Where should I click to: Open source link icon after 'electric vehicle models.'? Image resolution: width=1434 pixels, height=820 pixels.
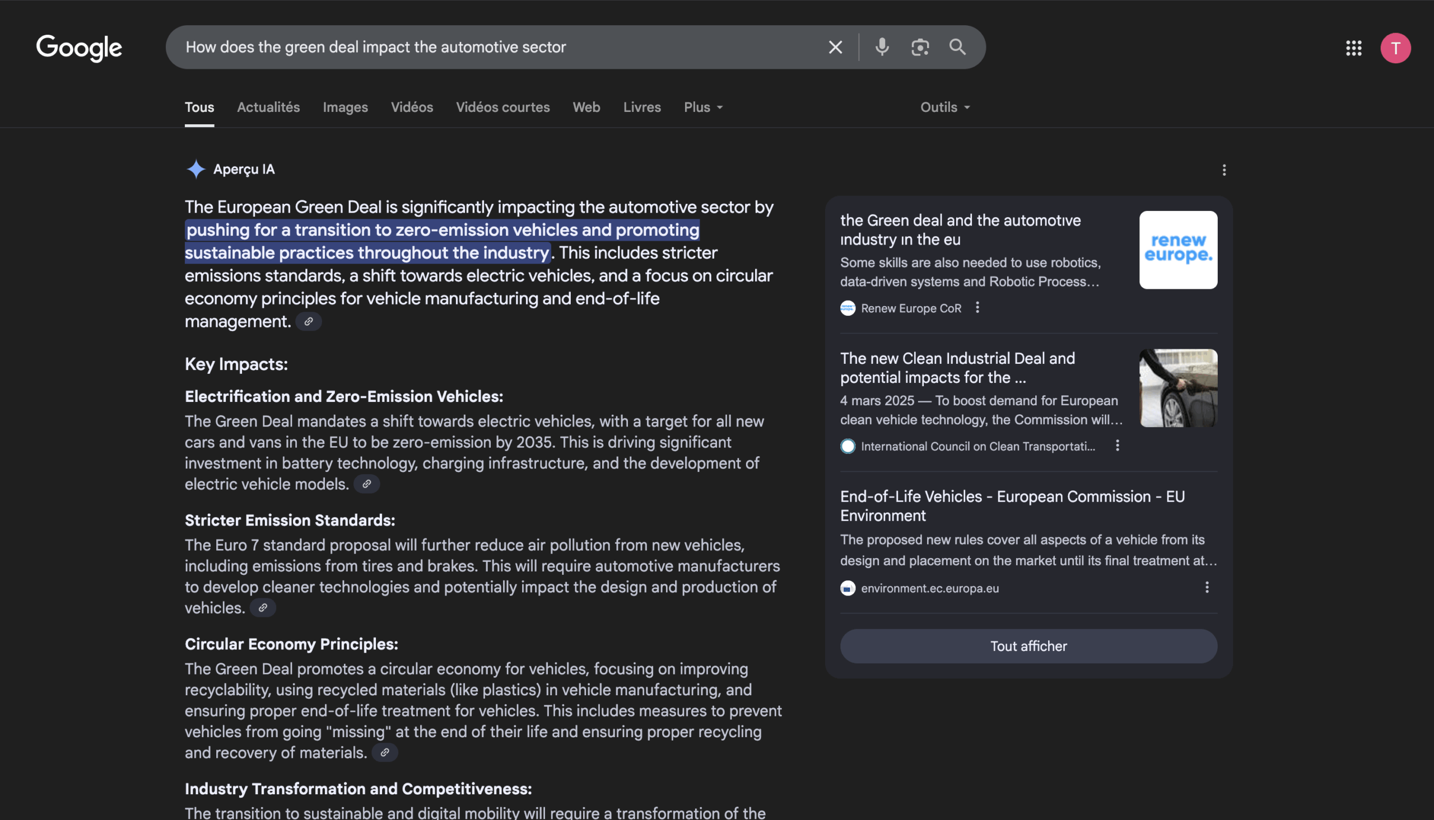(x=366, y=484)
